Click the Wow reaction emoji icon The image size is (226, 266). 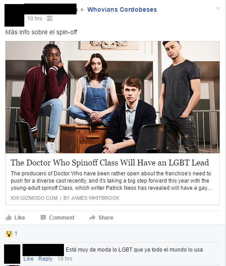coord(9,234)
